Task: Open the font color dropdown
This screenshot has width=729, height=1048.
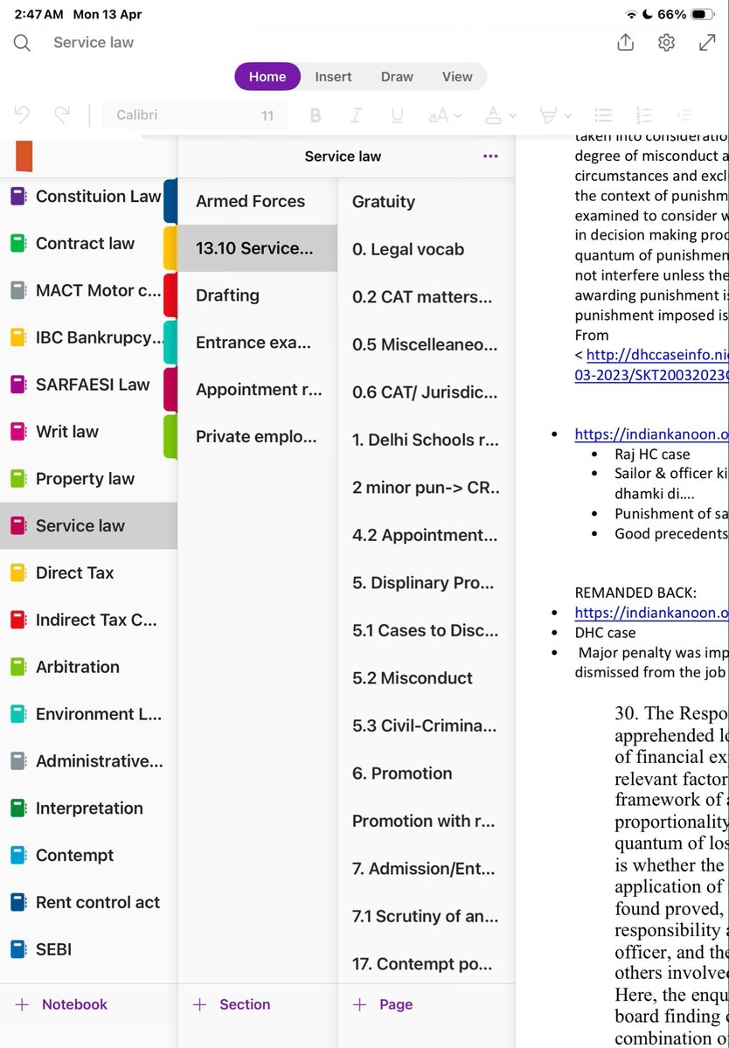Action: tap(500, 115)
